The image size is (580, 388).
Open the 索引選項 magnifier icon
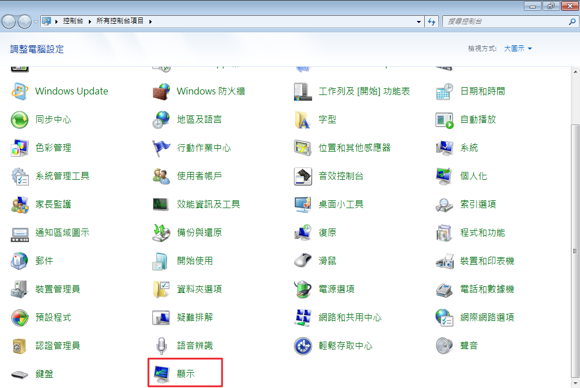[x=444, y=204]
